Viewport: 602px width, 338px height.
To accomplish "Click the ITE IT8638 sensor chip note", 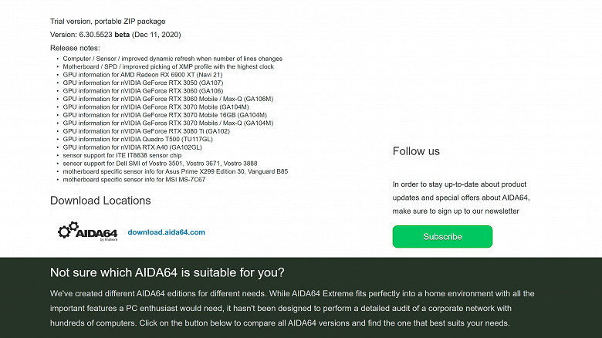I will click(123, 155).
